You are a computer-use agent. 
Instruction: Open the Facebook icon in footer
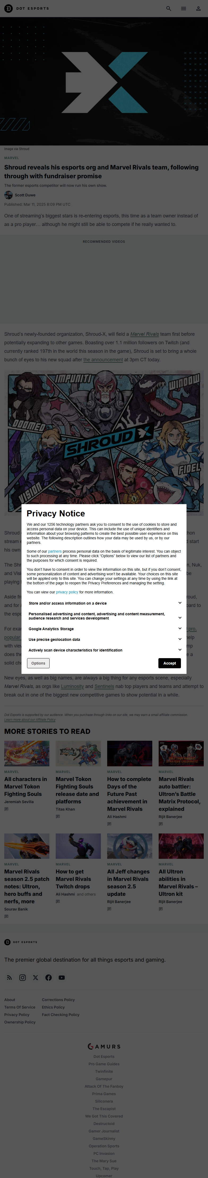click(x=49, y=977)
